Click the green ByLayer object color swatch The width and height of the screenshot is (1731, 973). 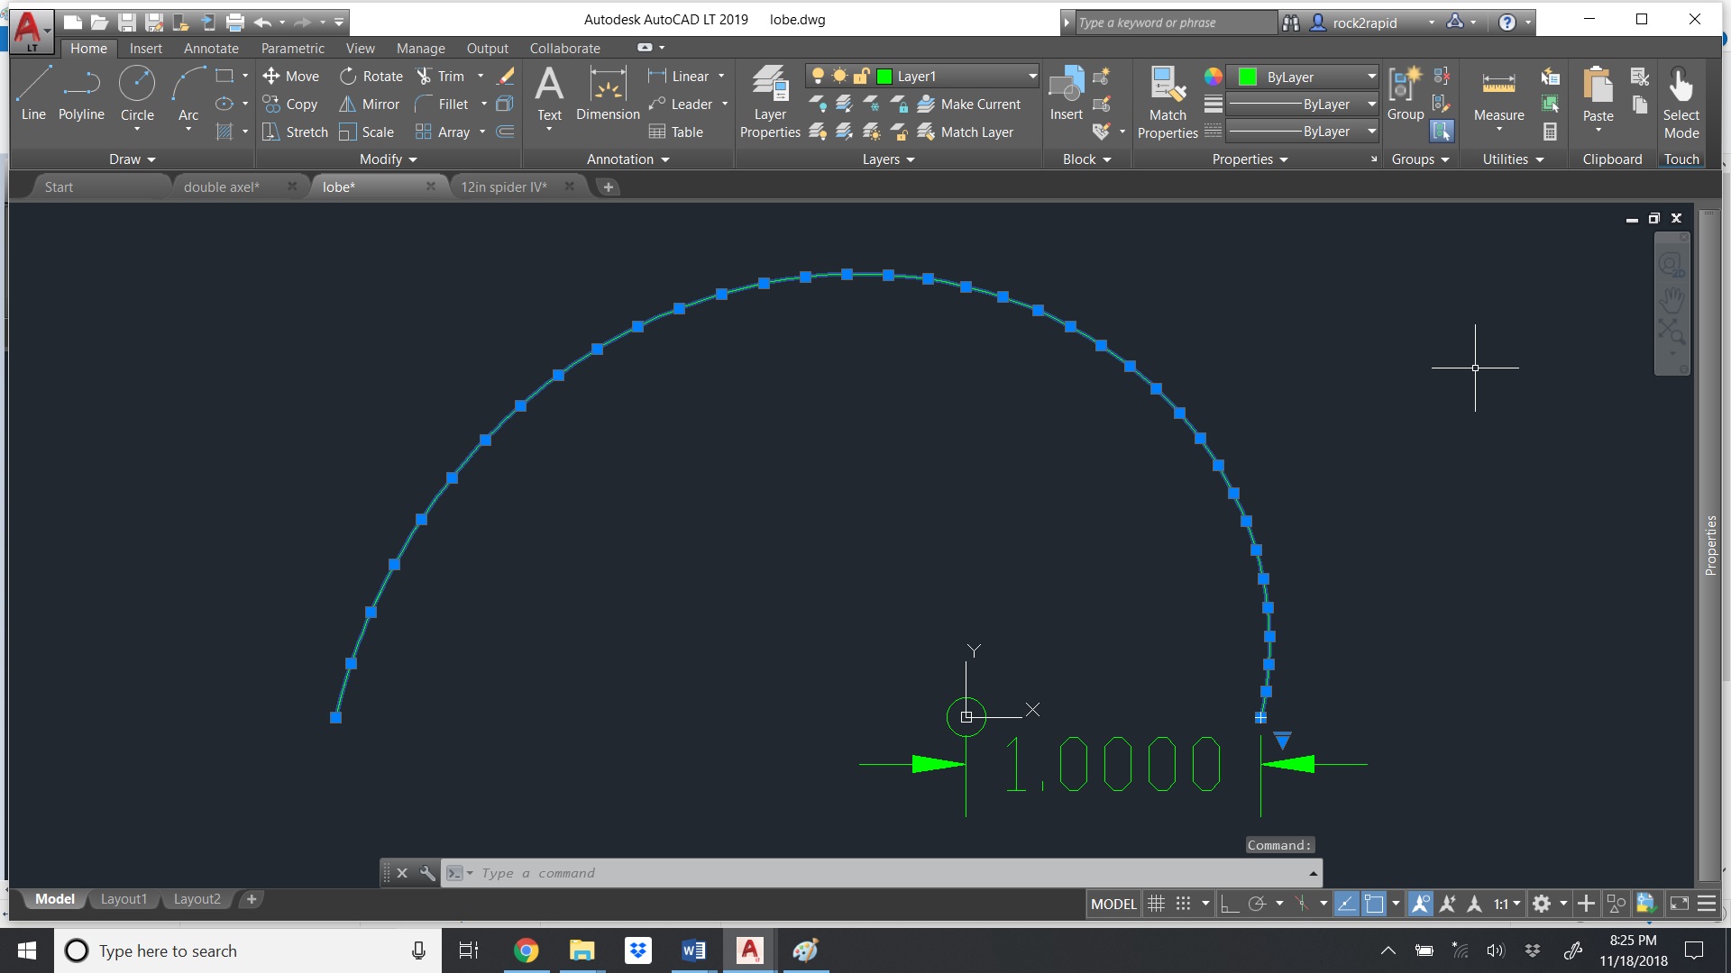(x=1247, y=77)
